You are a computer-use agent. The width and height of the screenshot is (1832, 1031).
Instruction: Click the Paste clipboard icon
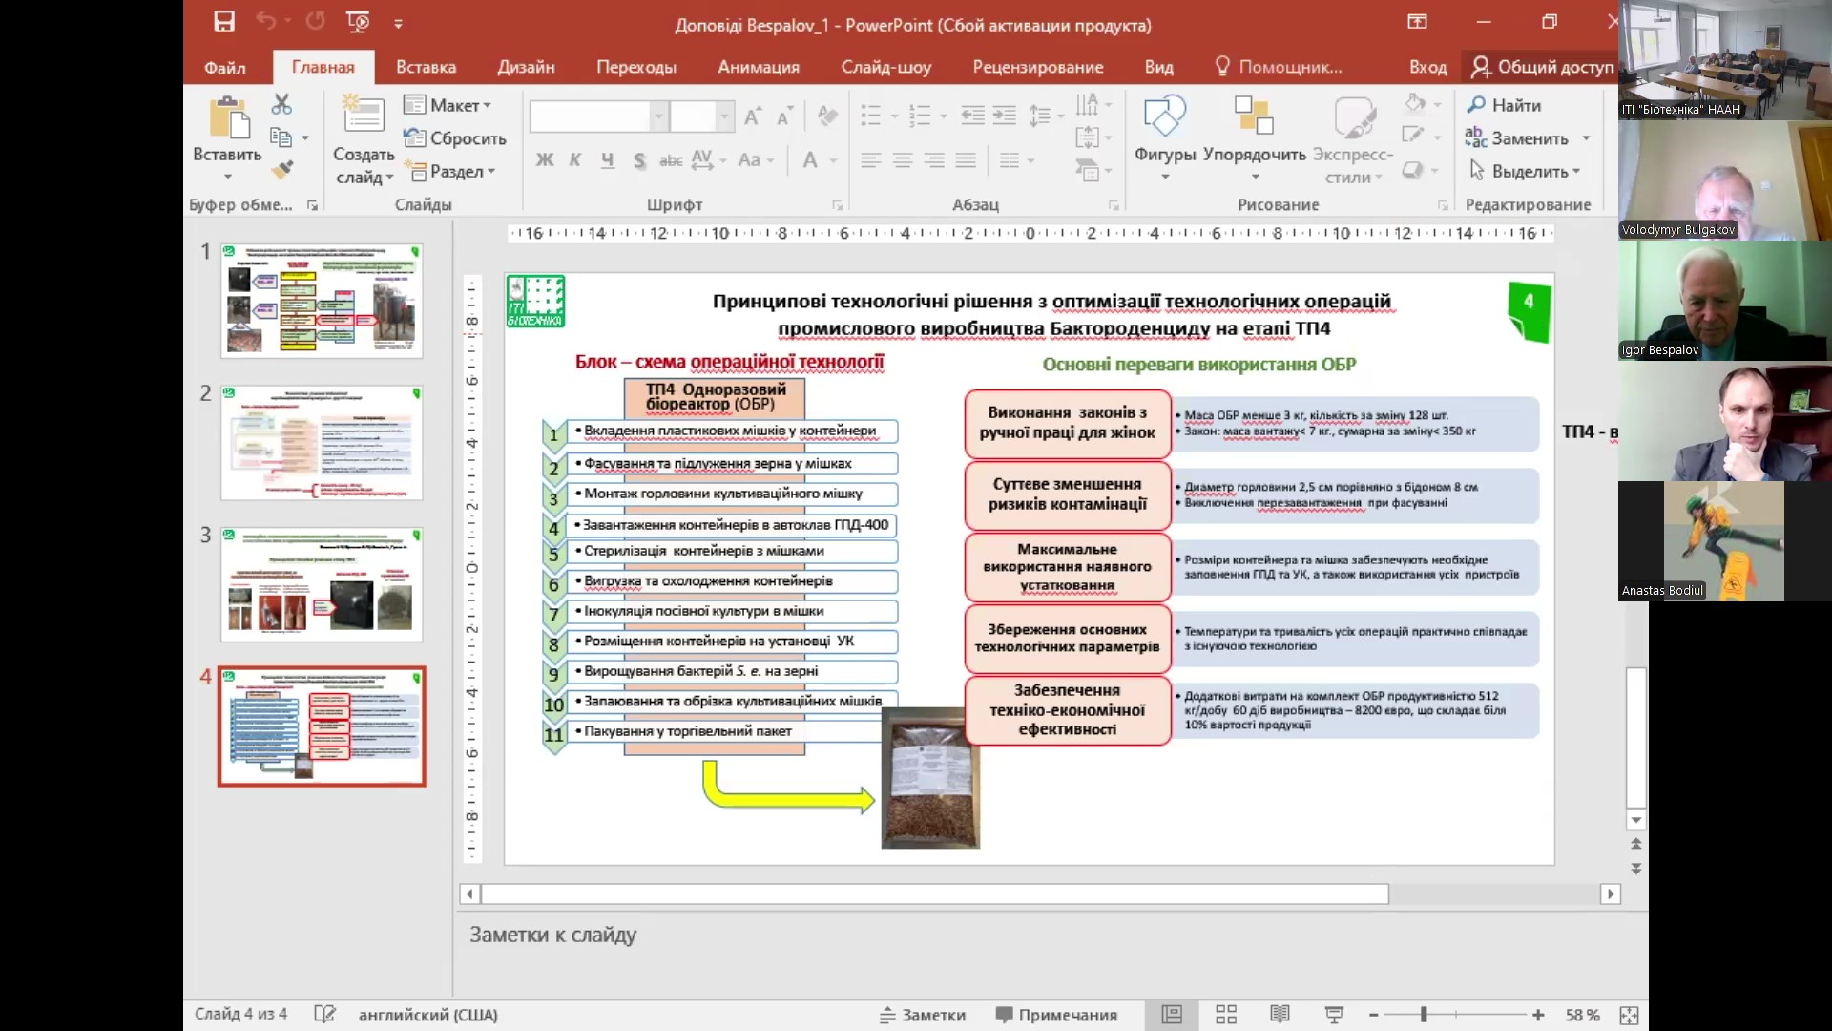[229, 120]
